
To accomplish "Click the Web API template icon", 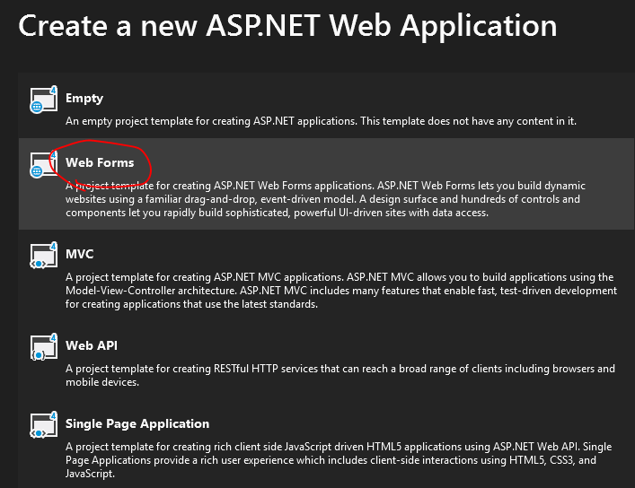I will pyautogui.click(x=43, y=347).
